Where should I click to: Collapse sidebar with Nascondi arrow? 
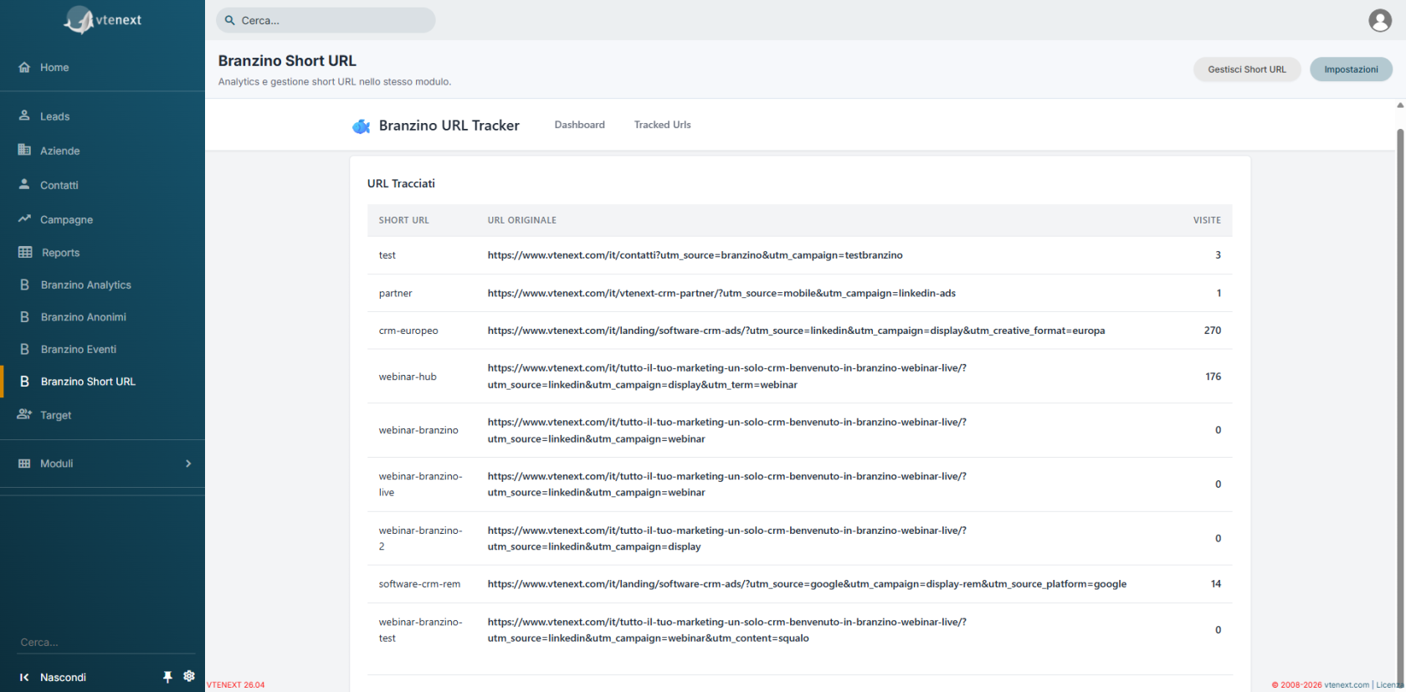click(24, 677)
